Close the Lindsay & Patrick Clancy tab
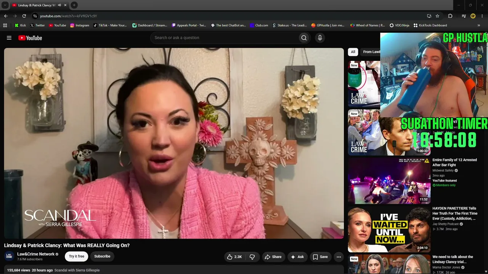 point(65,5)
